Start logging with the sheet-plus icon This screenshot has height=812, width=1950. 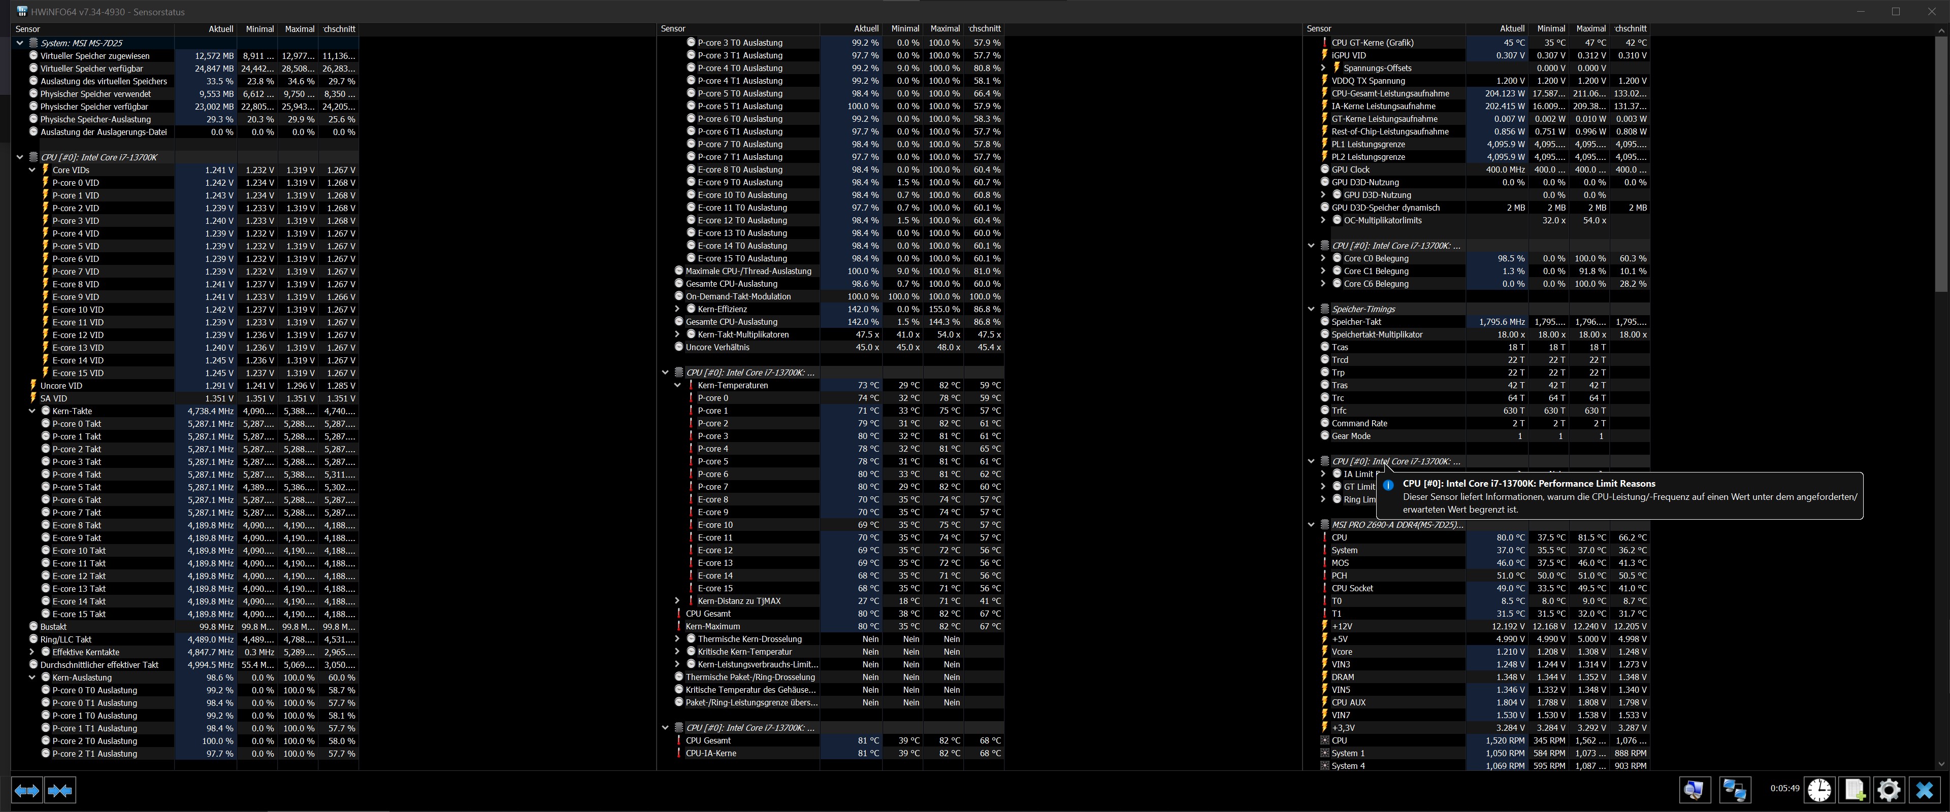(1855, 789)
